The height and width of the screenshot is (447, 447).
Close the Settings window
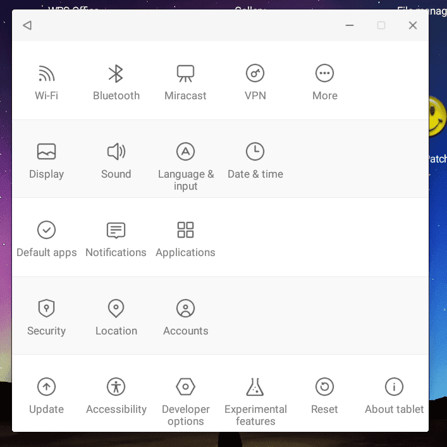click(x=413, y=25)
